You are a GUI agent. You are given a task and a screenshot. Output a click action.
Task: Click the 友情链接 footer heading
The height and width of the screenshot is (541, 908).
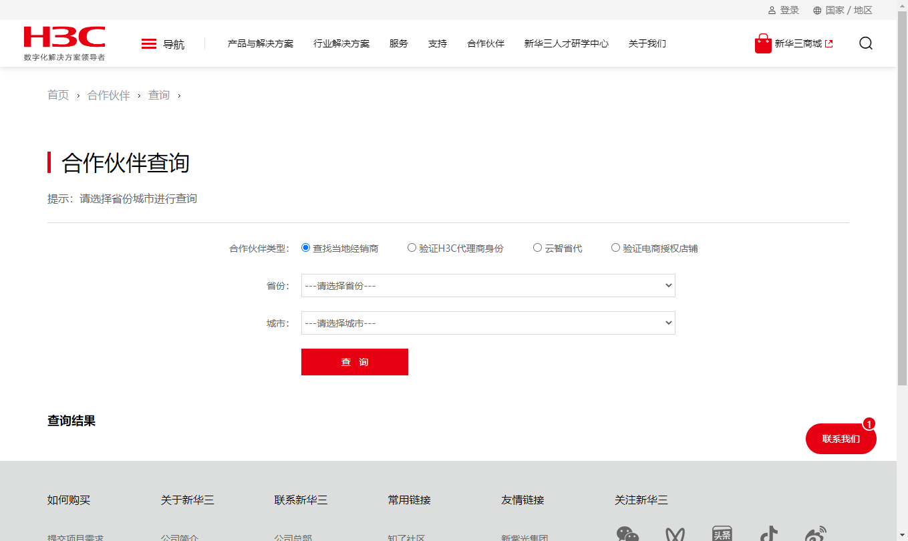click(523, 500)
